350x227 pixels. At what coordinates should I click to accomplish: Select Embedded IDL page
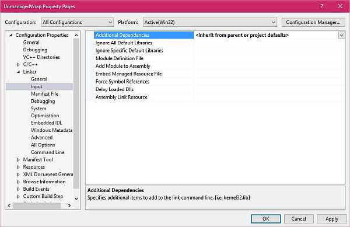[x=47, y=123]
